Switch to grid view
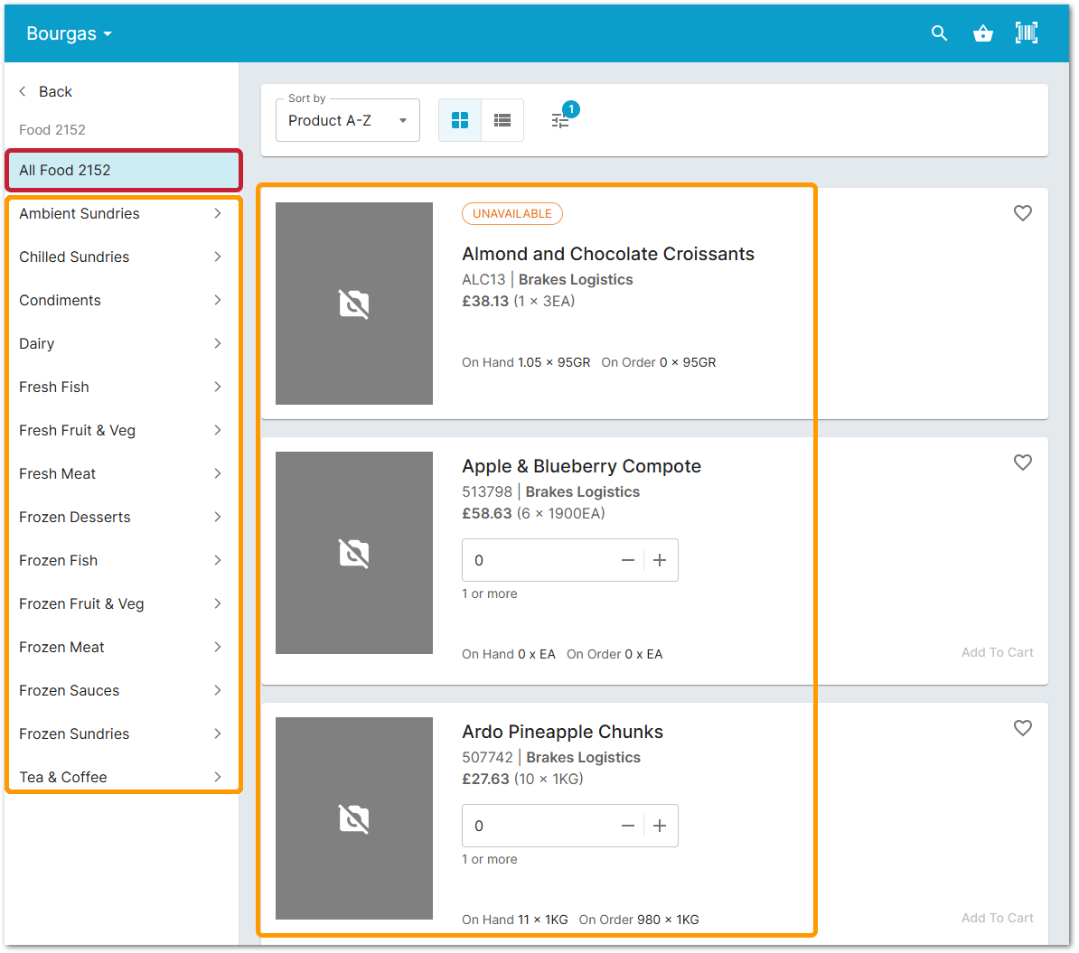 point(460,119)
